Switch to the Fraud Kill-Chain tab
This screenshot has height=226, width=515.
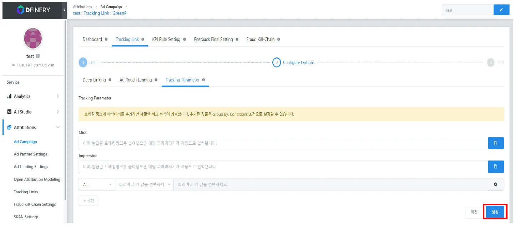(x=261, y=39)
